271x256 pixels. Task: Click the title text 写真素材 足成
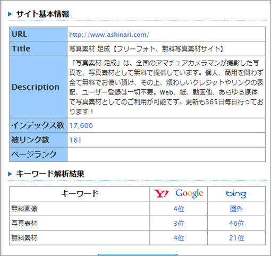[89, 49]
